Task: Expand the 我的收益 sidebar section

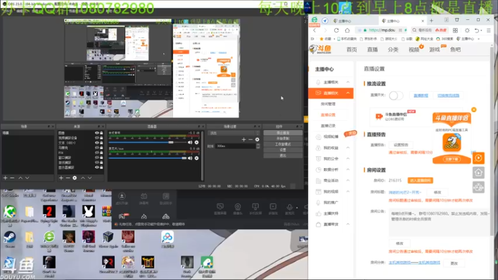Action: [348, 147]
